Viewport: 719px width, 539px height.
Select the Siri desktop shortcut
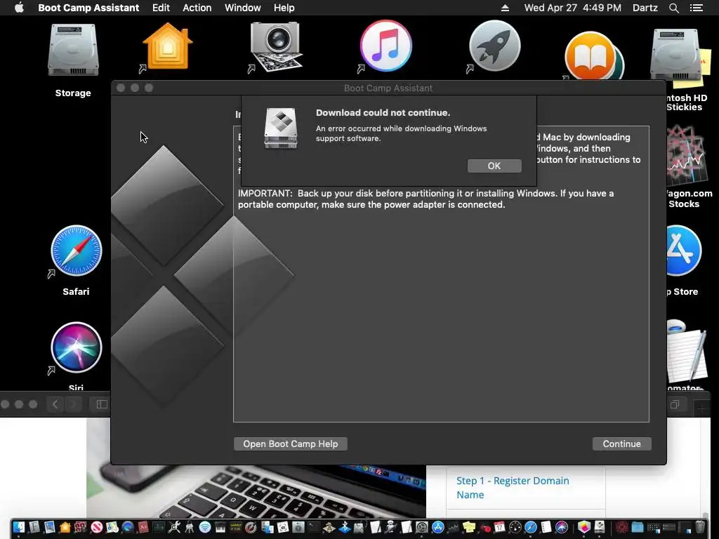click(76, 347)
